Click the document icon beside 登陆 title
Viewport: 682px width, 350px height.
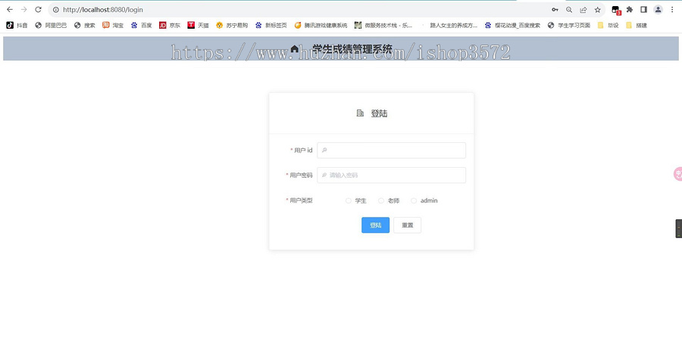pos(360,113)
